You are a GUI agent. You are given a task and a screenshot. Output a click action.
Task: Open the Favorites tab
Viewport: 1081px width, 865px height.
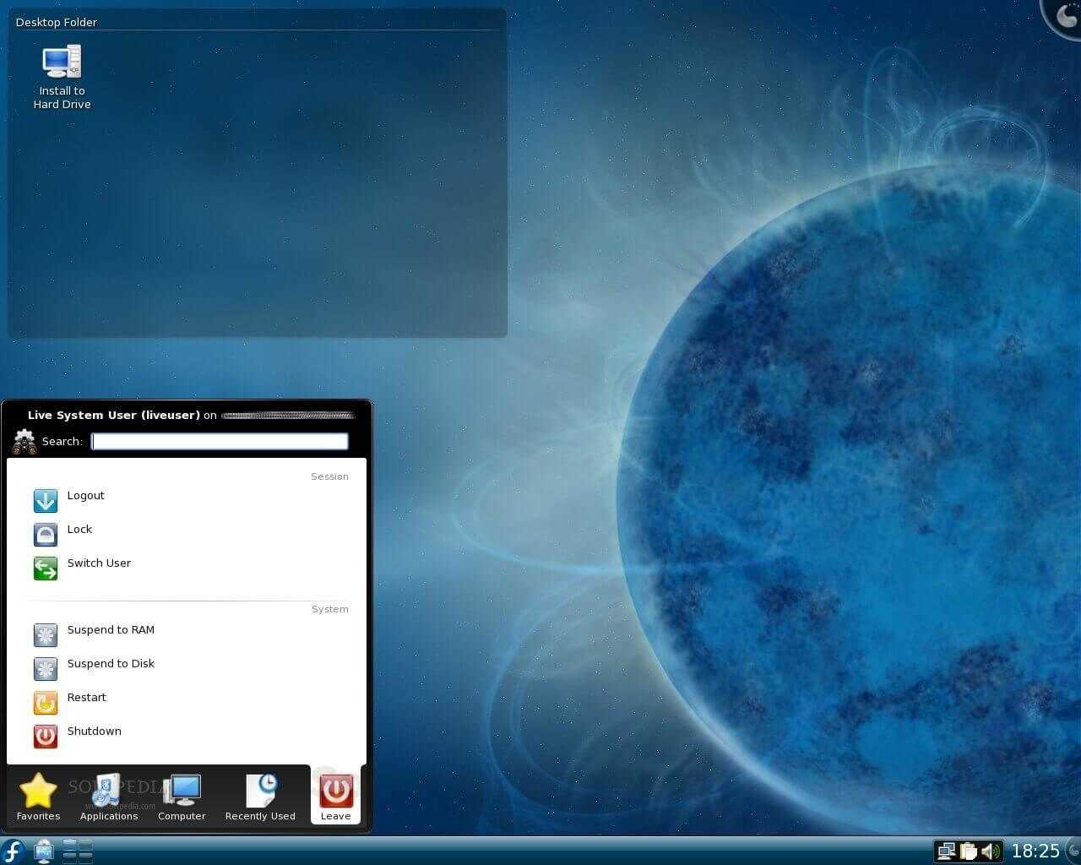click(x=38, y=796)
